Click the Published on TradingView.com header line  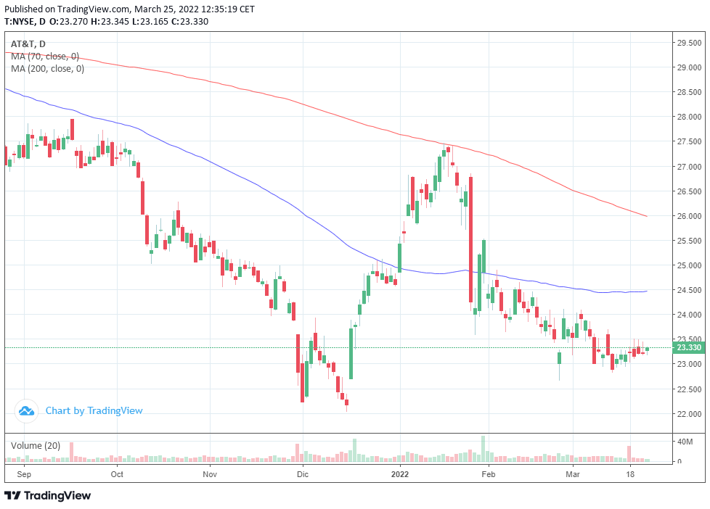(x=129, y=9)
